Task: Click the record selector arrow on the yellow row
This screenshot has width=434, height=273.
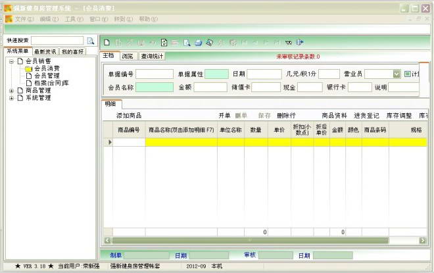Action: pyautogui.click(x=110, y=142)
